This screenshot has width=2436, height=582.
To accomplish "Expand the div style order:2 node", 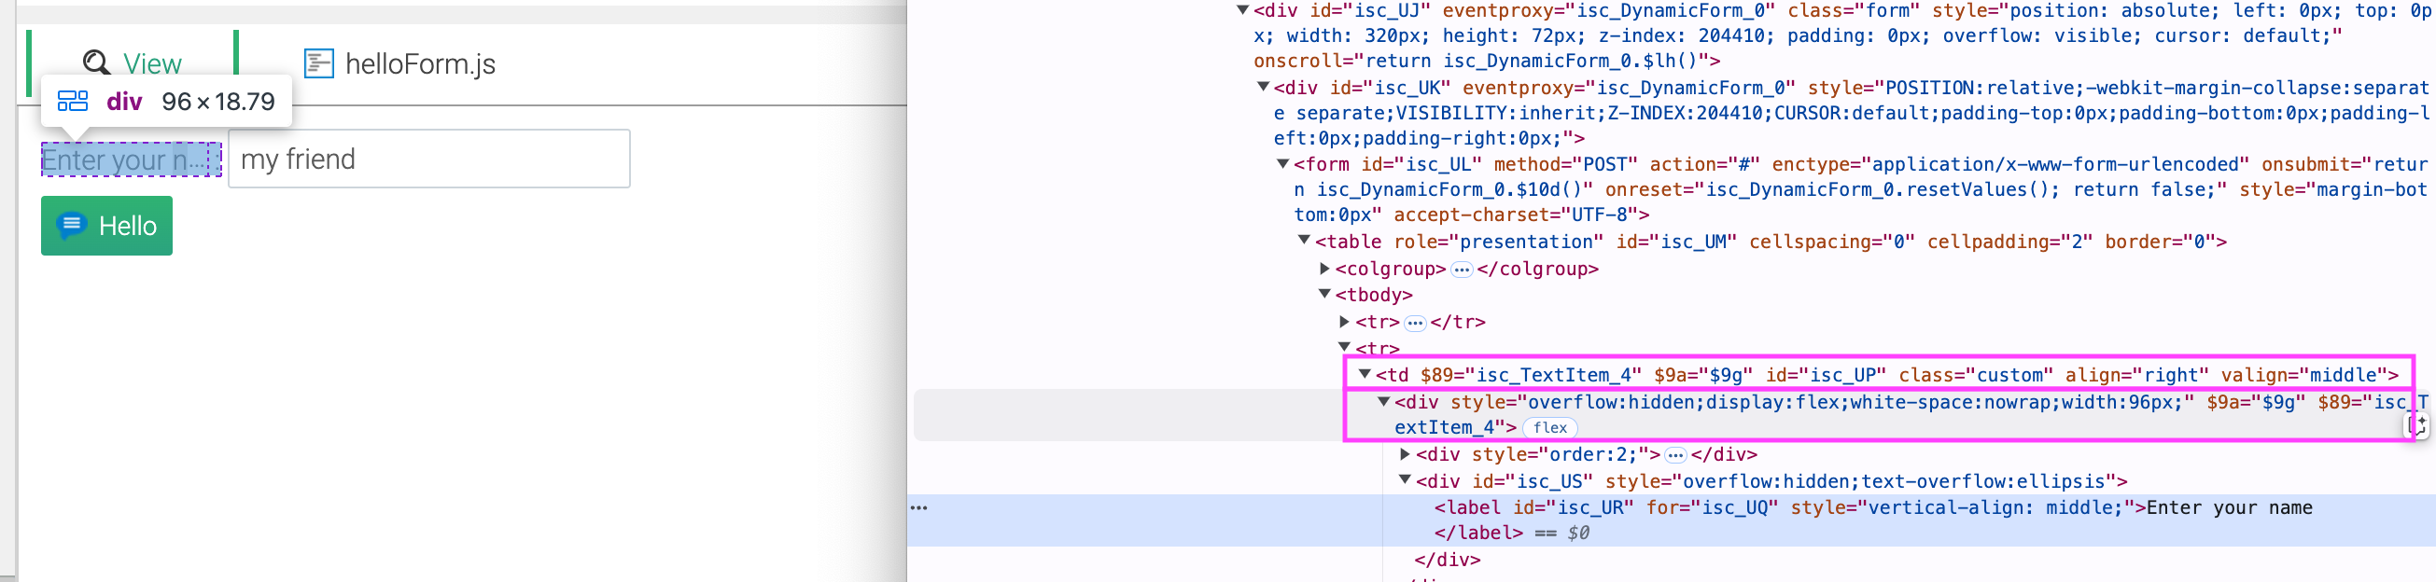I will (x=1406, y=453).
